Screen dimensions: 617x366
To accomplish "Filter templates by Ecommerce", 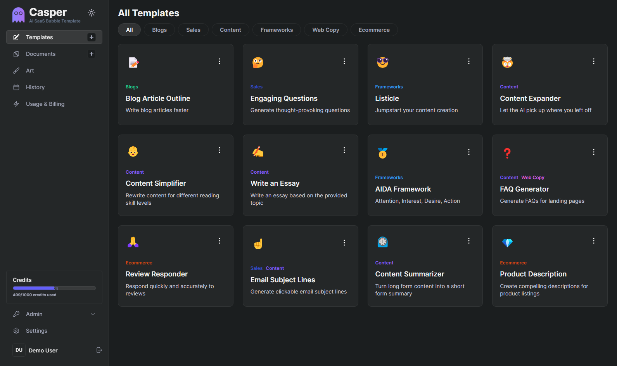I will pos(374,30).
